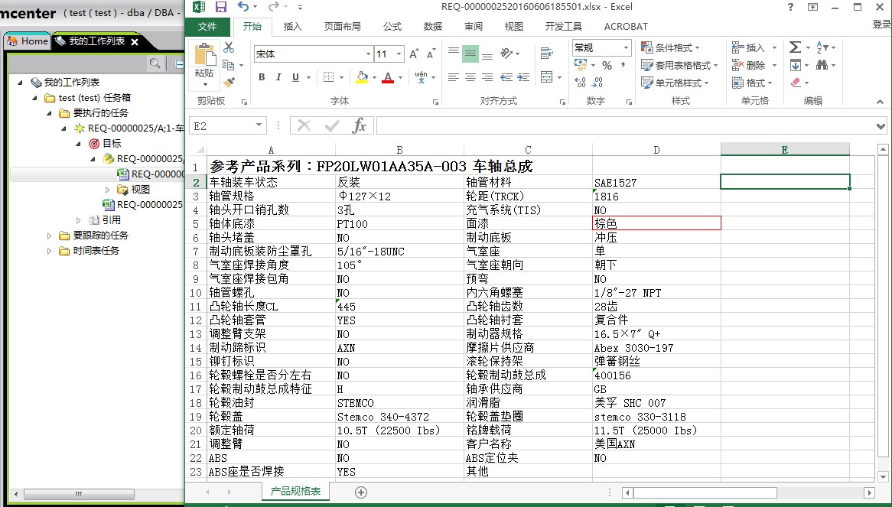Click the Save icon in Excel title bar
This screenshot has width=892, height=507.
[221, 7]
